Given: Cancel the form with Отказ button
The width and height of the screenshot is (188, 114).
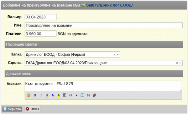Looking at the screenshot, I should [33, 109].
